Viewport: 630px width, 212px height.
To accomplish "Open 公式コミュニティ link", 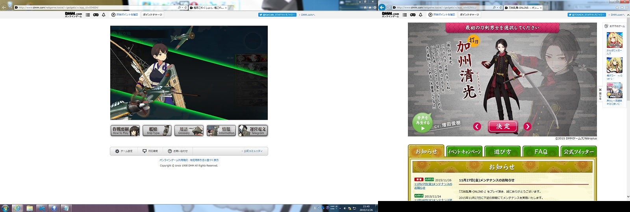I will pyautogui.click(x=252, y=151).
